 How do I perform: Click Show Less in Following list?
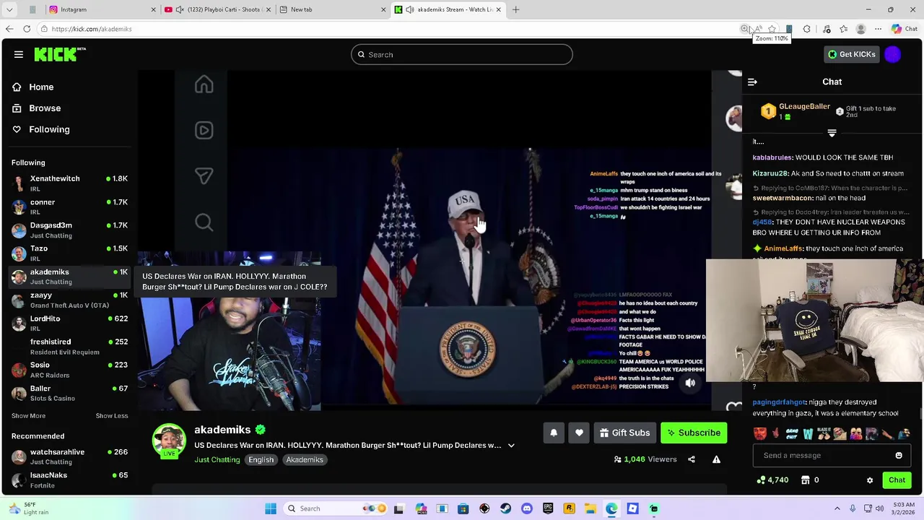(x=112, y=416)
